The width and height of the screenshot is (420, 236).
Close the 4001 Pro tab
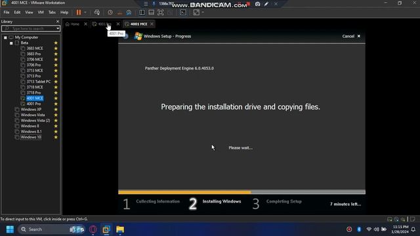click(x=118, y=24)
